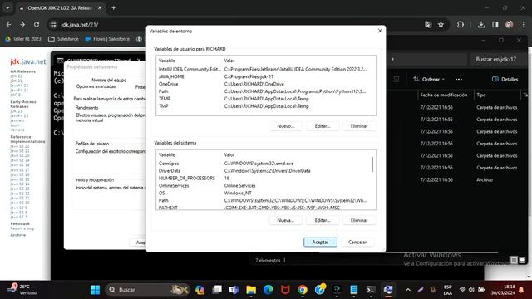This screenshot has height=299, width=532.
Task: Confirm dialog with Aceptar button
Action: pyautogui.click(x=320, y=242)
